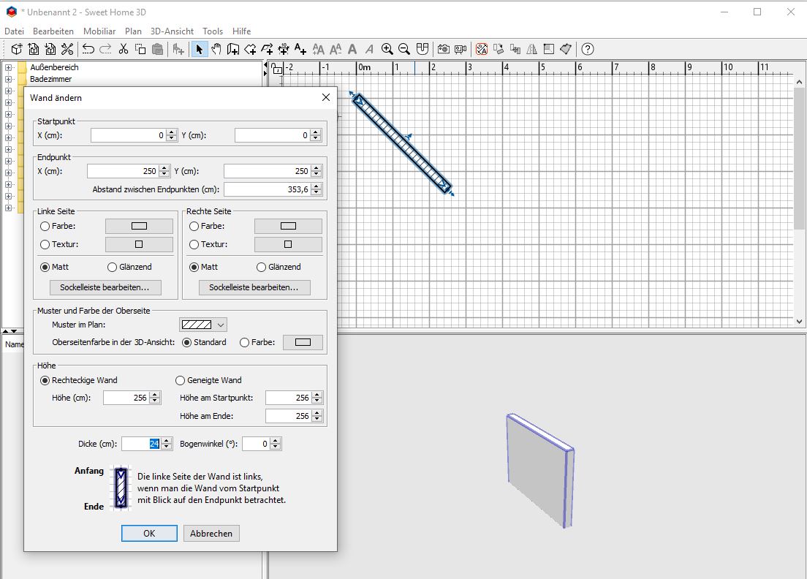Open the 3D-Ansicht menu

pyautogui.click(x=172, y=31)
